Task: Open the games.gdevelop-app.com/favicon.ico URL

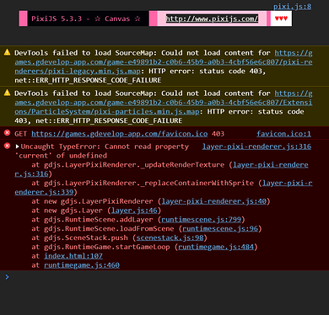Action: [x=120, y=134]
